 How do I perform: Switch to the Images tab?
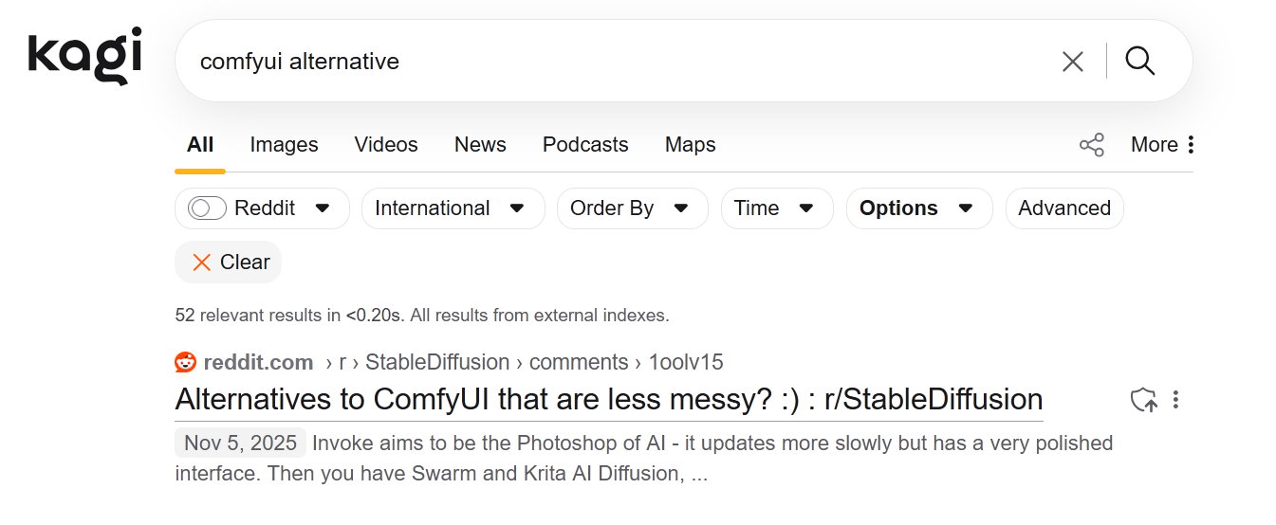(x=284, y=145)
